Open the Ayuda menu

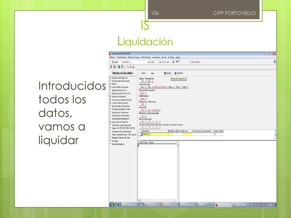point(178,57)
